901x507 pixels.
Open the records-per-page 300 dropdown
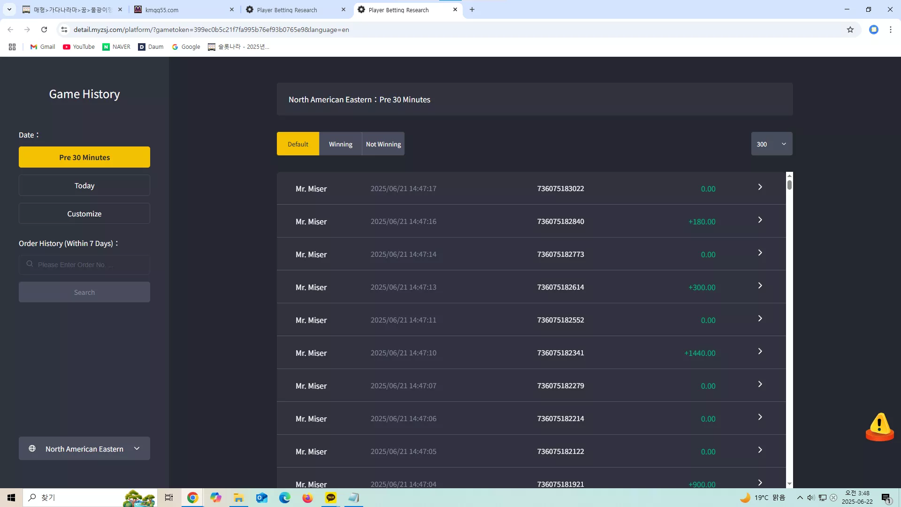[x=771, y=144]
